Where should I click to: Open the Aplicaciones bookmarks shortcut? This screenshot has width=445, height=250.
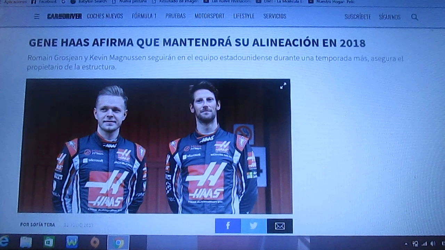point(14,2)
